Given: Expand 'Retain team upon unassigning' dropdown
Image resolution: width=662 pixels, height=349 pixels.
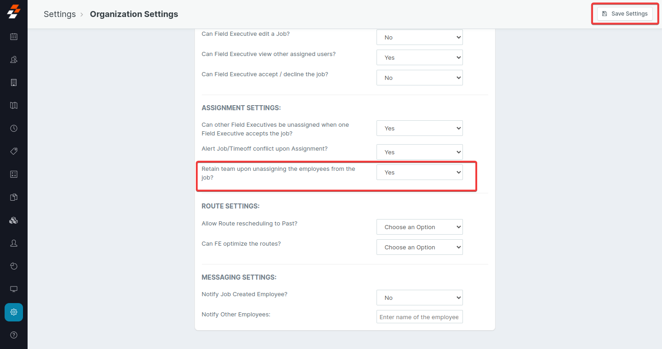Looking at the screenshot, I should [419, 173].
